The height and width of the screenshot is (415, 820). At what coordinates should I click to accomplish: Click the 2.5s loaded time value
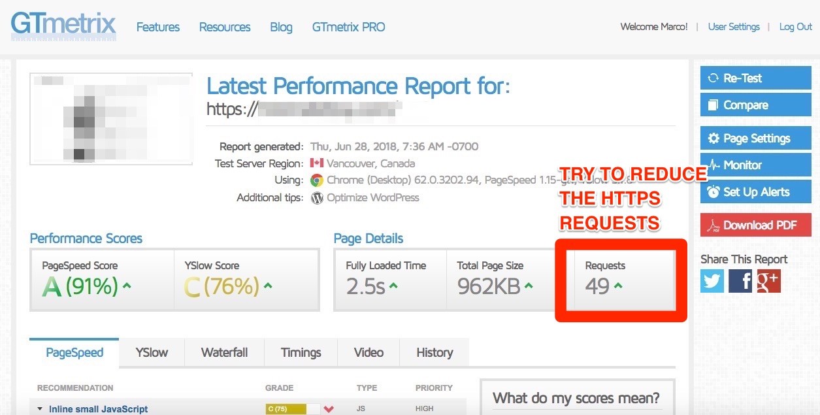tap(365, 286)
